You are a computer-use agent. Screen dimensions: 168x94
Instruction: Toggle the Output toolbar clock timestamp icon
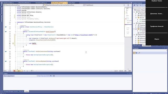tap(54, 76)
